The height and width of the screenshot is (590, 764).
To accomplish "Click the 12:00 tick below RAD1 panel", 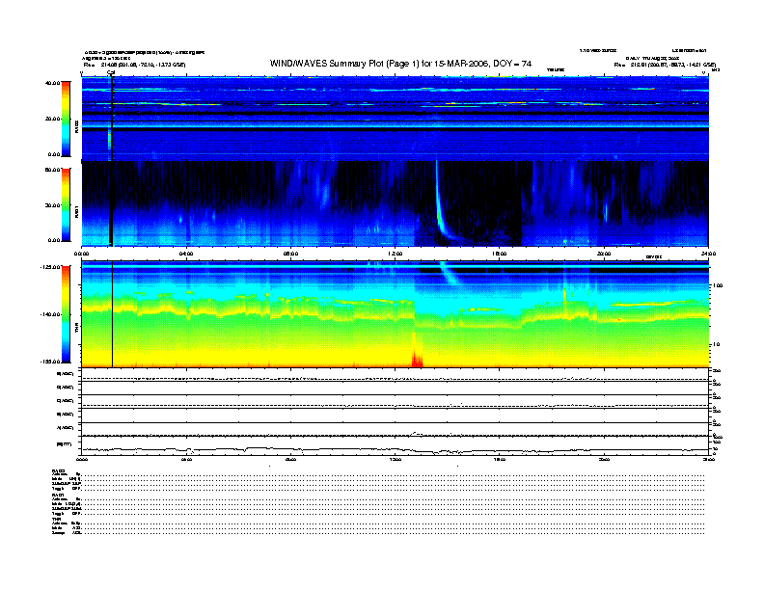I will [x=396, y=254].
